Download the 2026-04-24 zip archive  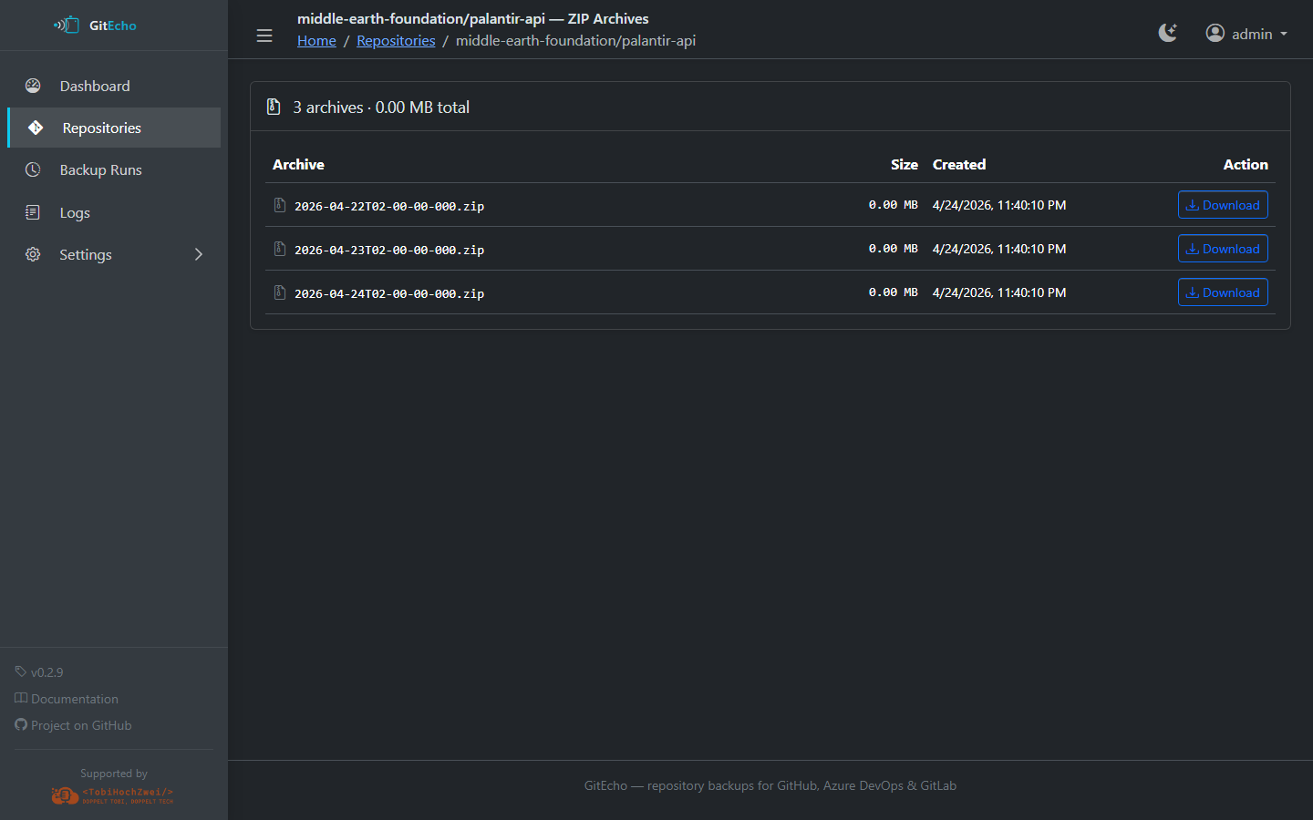1222,292
